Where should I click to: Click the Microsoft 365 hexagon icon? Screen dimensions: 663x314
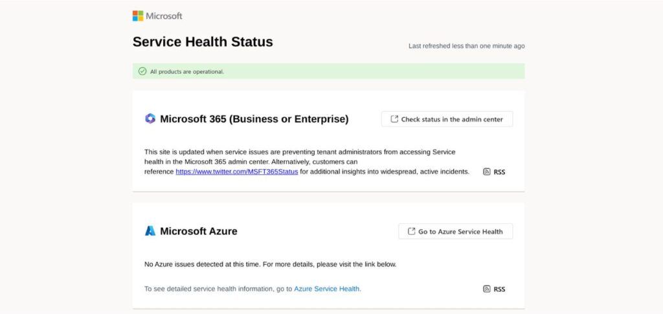(150, 118)
